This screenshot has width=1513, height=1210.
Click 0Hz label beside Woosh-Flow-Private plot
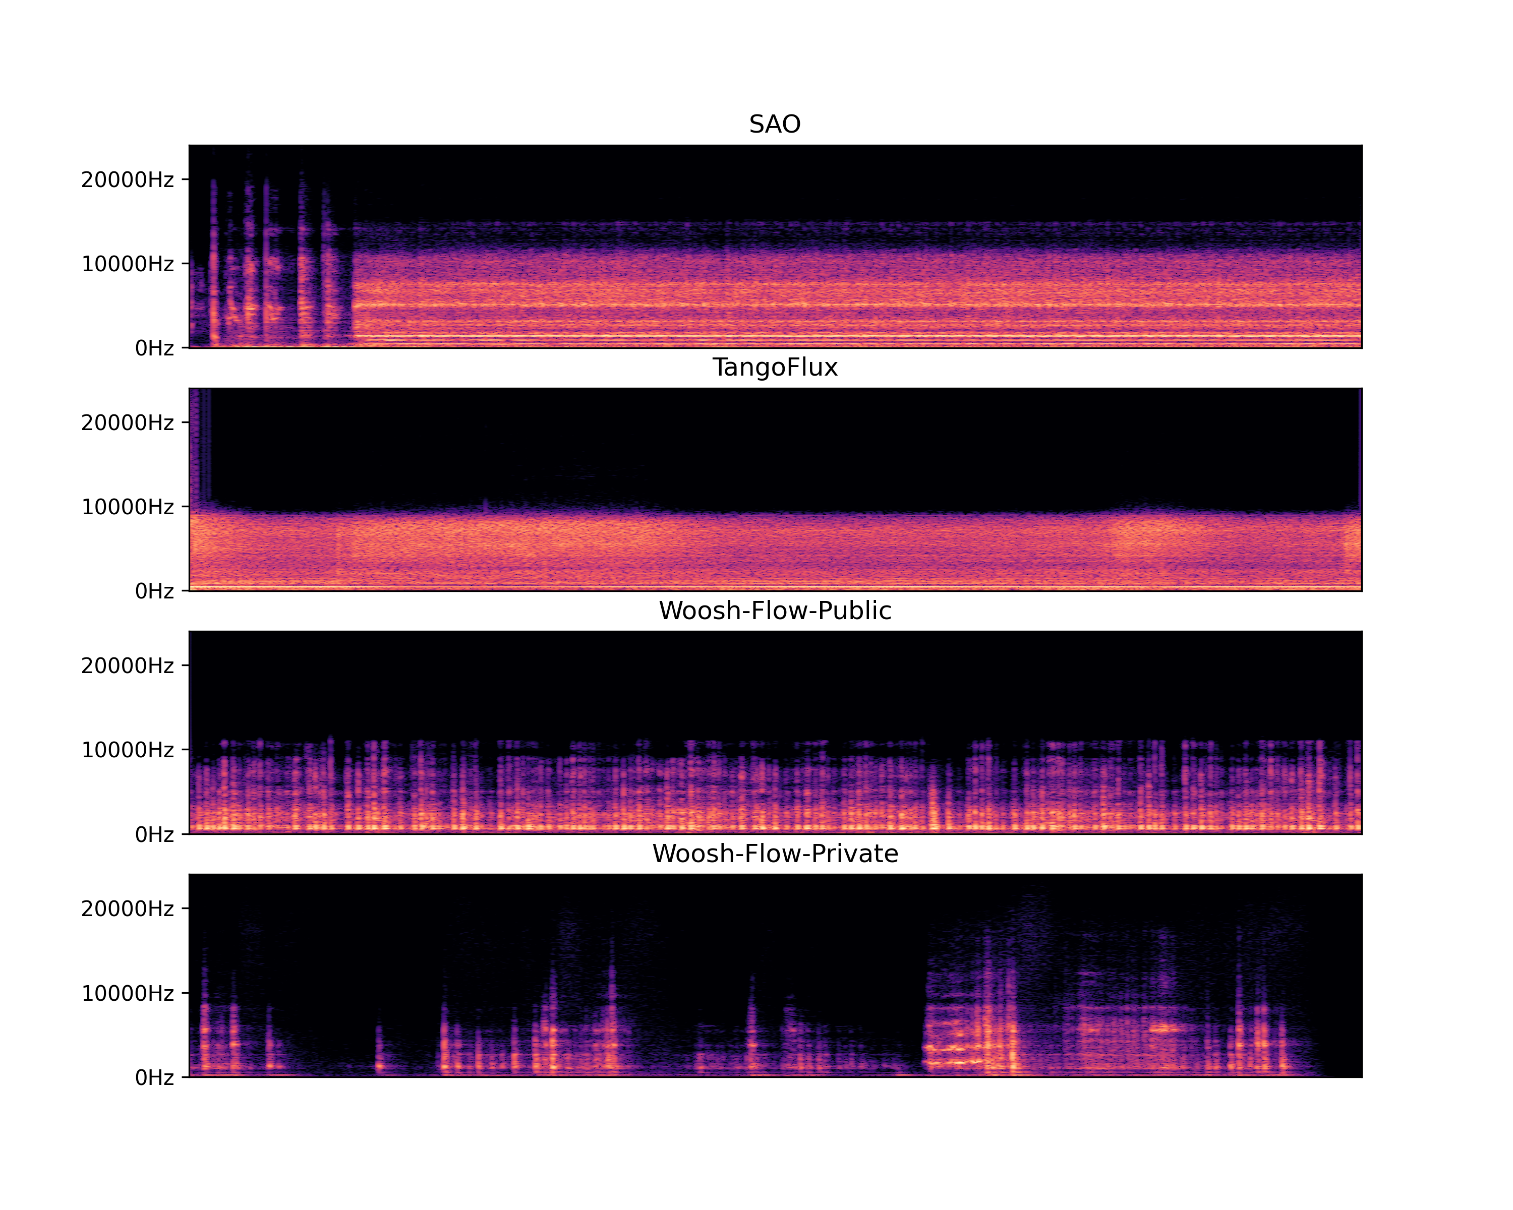click(154, 1077)
